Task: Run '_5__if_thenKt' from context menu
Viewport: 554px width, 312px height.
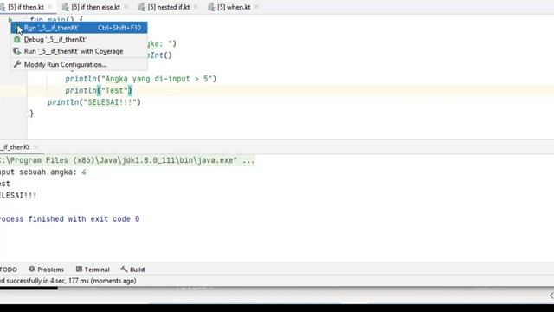Action: pos(79,28)
